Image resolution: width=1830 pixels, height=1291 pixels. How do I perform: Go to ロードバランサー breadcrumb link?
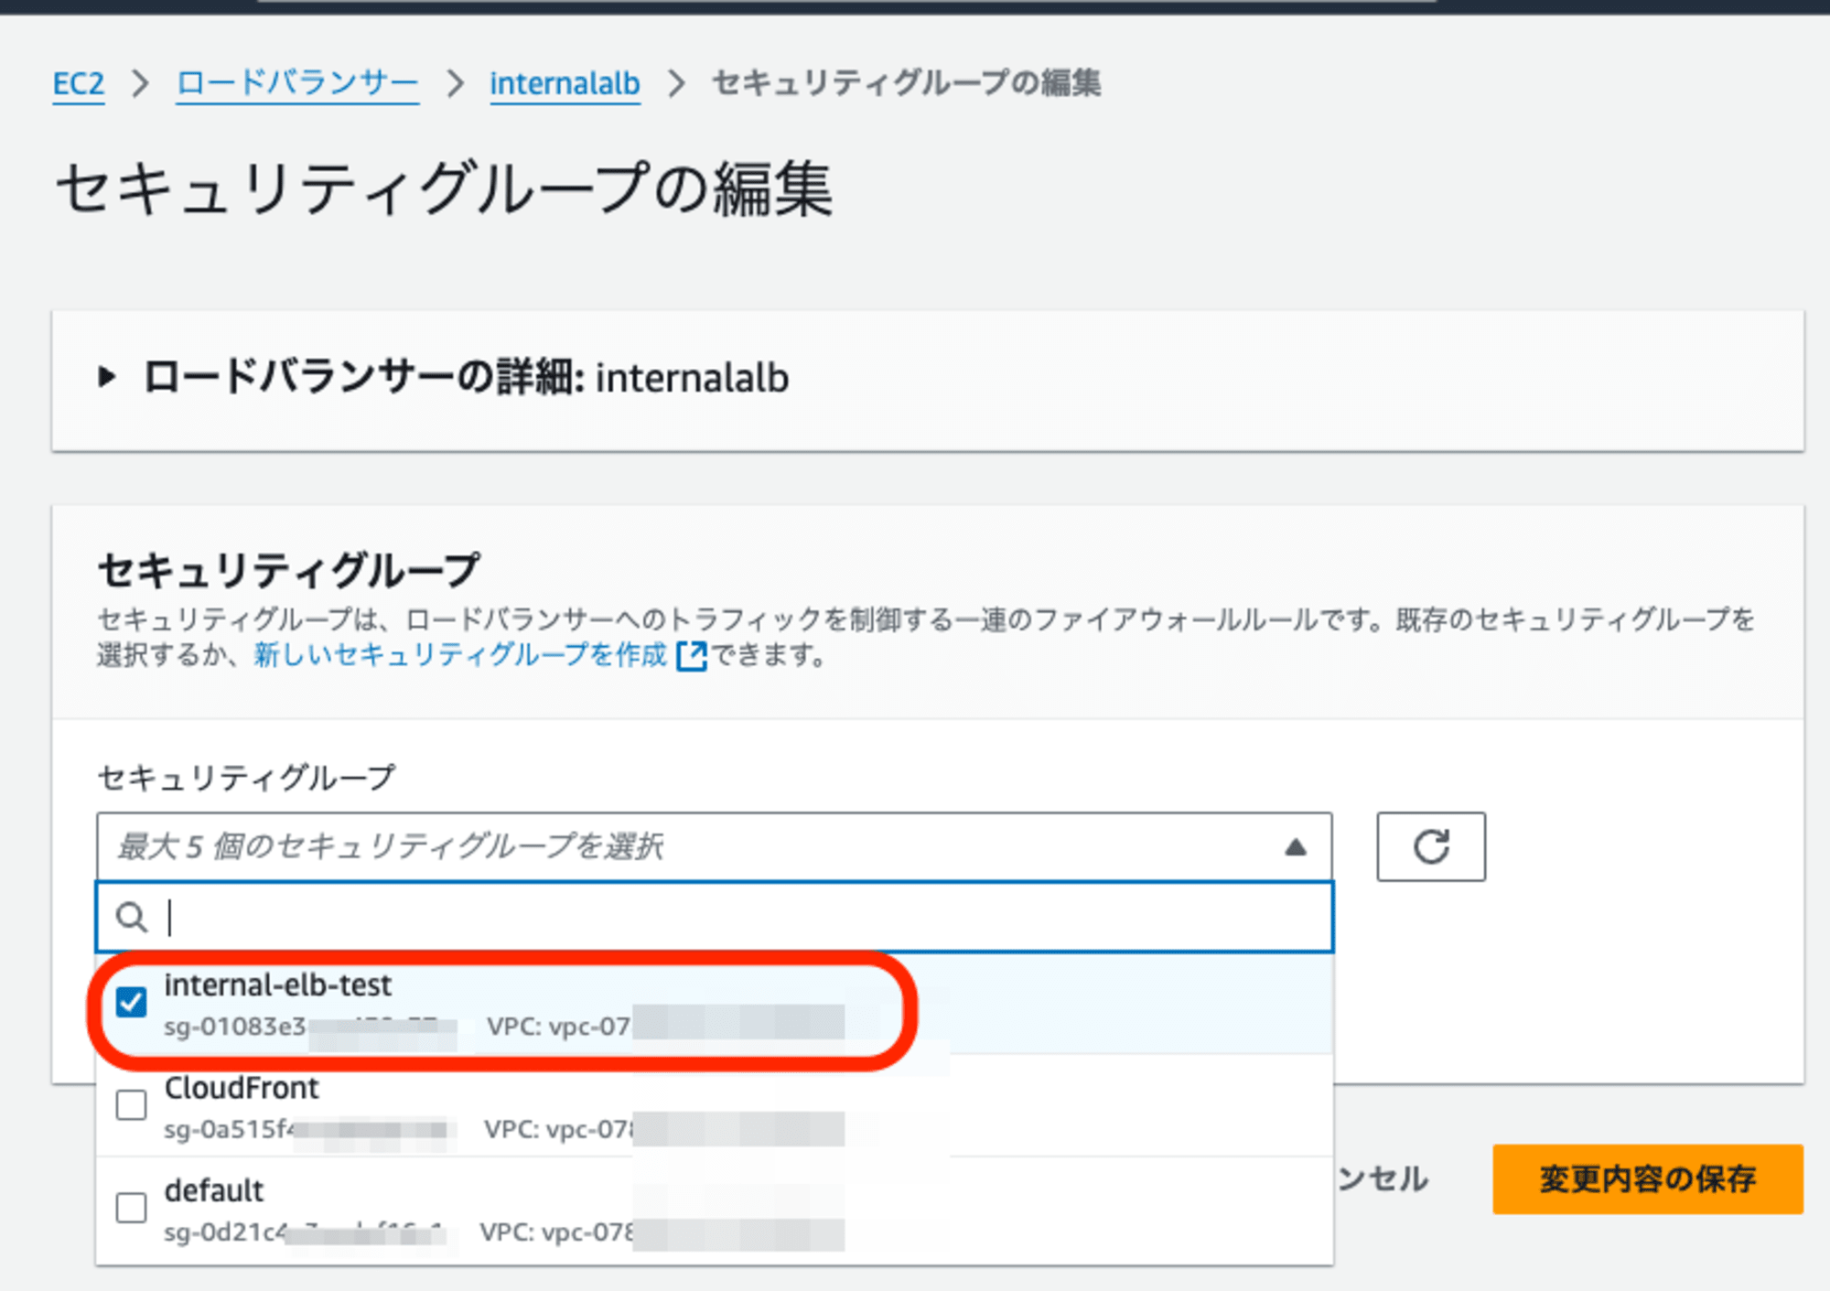coord(297,83)
